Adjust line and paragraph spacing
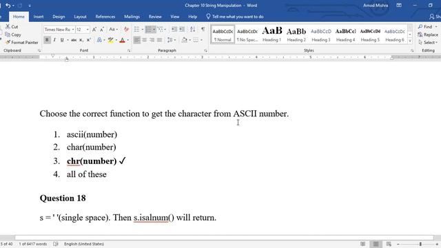 [x=170, y=40]
